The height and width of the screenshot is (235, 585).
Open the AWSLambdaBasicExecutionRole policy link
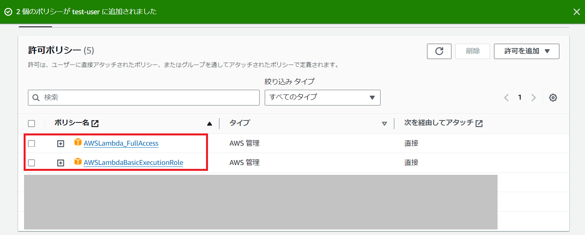click(133, 163)
